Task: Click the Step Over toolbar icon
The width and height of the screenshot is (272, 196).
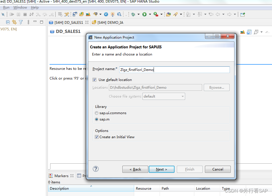Action: [45, 14]
